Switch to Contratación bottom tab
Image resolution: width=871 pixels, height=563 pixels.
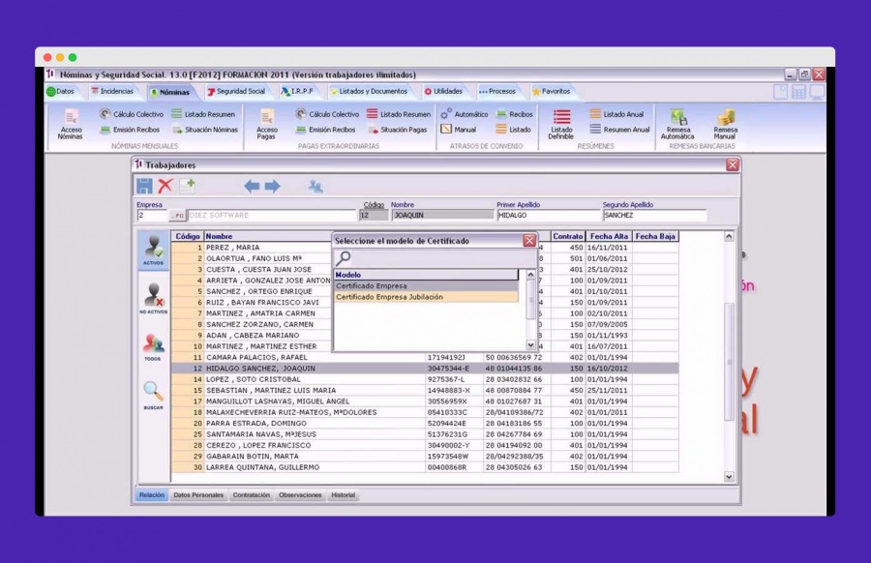click(x=251, y=495)
